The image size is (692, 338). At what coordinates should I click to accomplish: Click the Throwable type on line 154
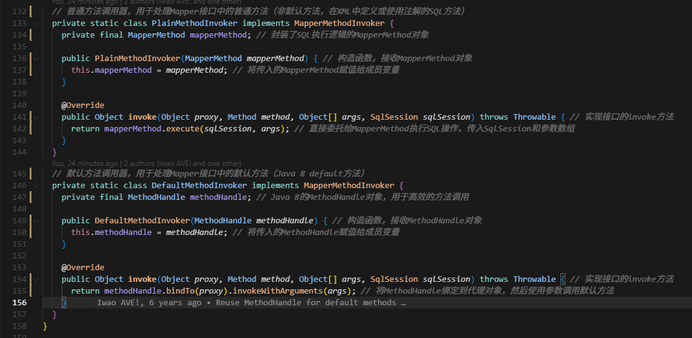(x=534, y=279)
